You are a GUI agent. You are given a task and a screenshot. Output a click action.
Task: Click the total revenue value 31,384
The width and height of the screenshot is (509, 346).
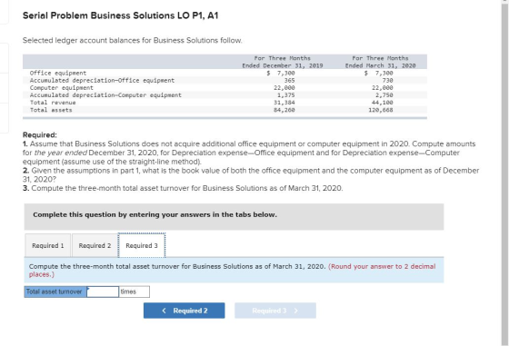pos(284,103)
